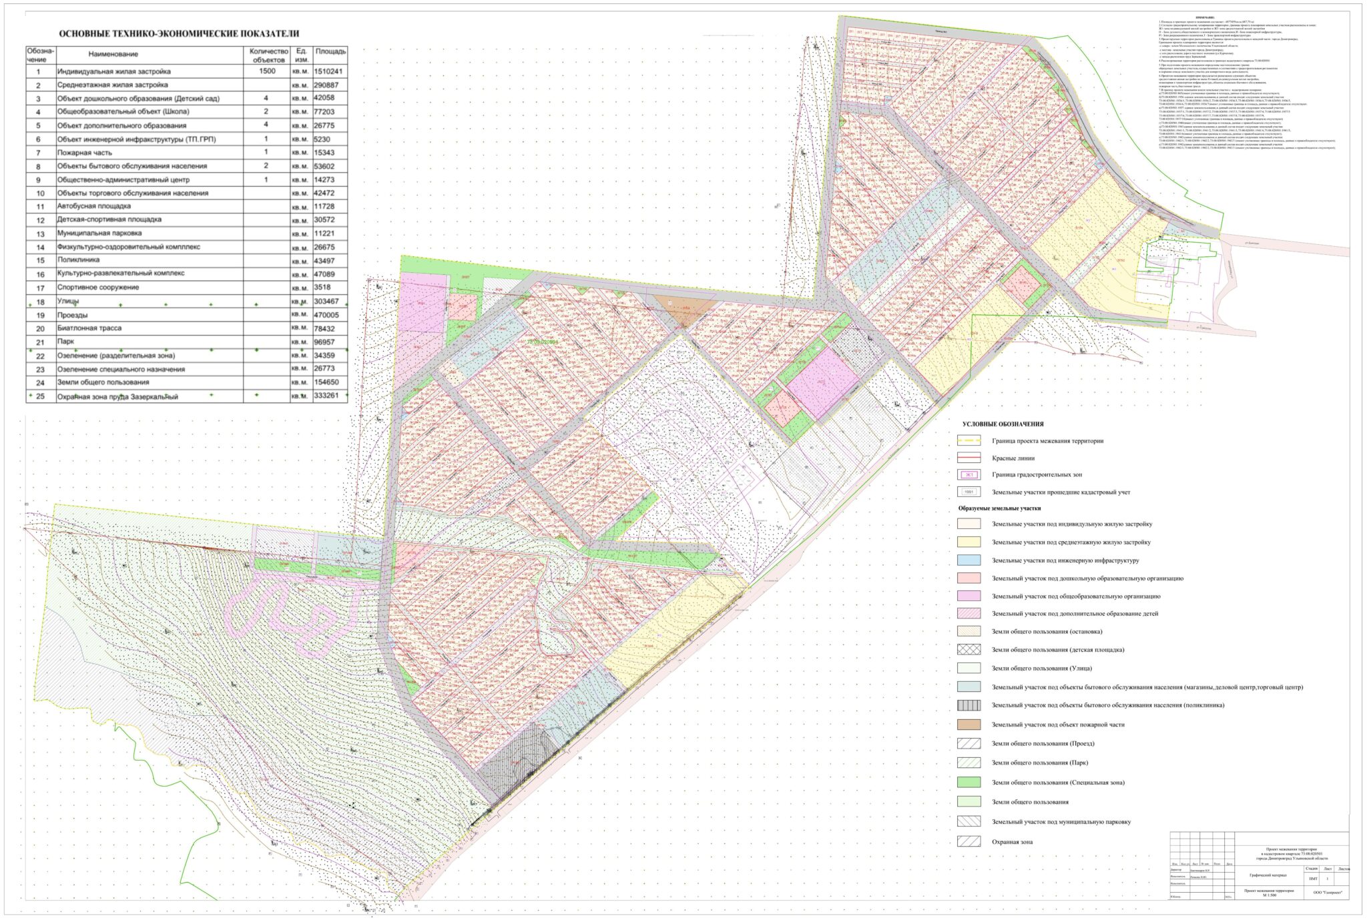Click the blue 'инженерную инфраструктуру' legend swatch
Image resolution: width=1367 pixels, height=920 pixels.
[x=969, y=560]
